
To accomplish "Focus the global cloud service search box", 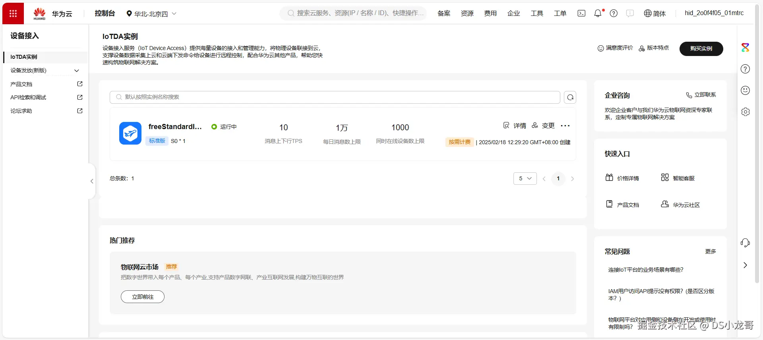I will [353, 14].
